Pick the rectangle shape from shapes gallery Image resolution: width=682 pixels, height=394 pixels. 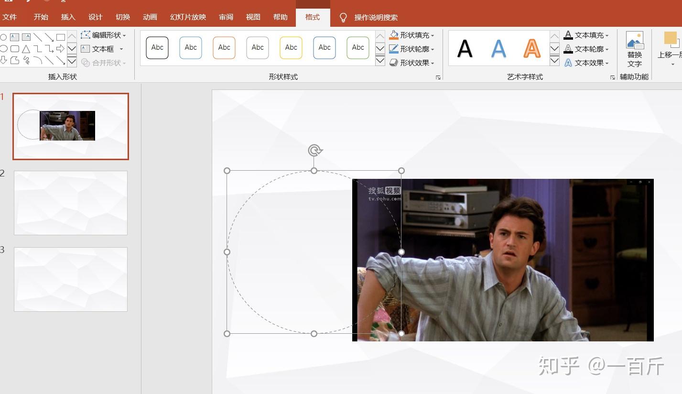click(x=60, y=37)
